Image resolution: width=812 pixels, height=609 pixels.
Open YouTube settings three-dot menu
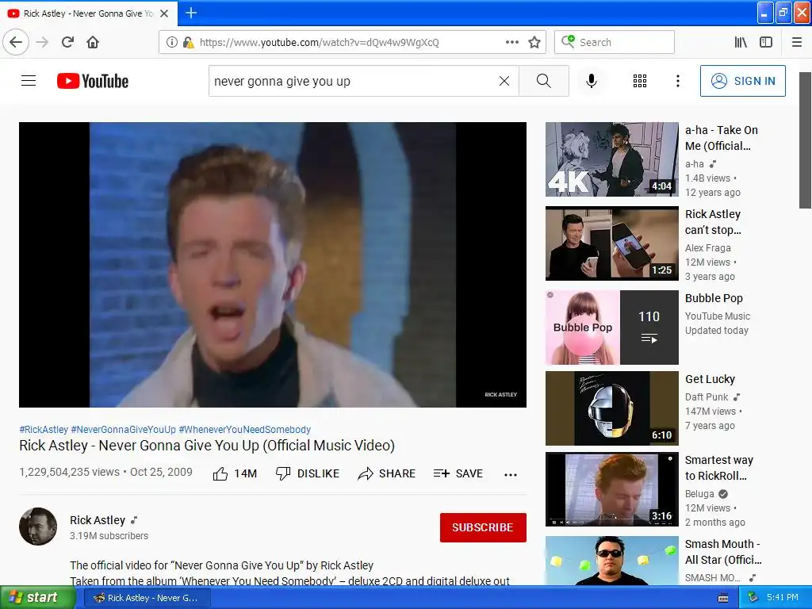tap(677, 81)
